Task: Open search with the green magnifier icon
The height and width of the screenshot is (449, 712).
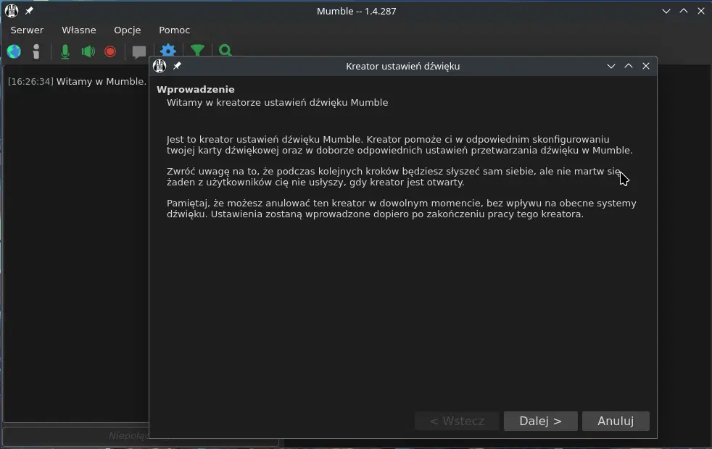Action: pos(225,50)
